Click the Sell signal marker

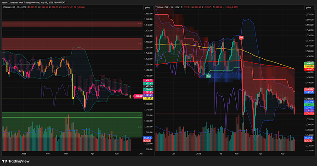pos(241,38)
